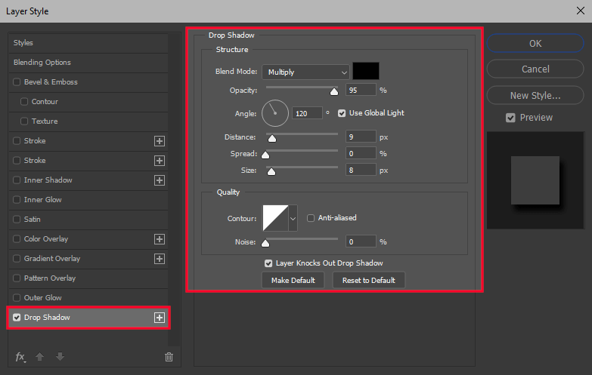Open the Styles section

click(23, 43)
